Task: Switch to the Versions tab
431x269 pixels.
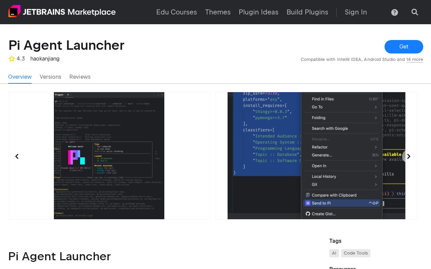Action: (x=51, y=77)
